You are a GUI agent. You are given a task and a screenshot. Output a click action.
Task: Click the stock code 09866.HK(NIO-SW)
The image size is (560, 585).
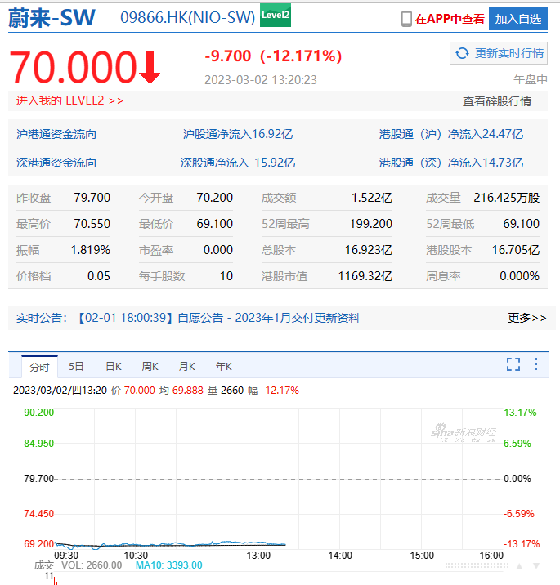point(187,17)
